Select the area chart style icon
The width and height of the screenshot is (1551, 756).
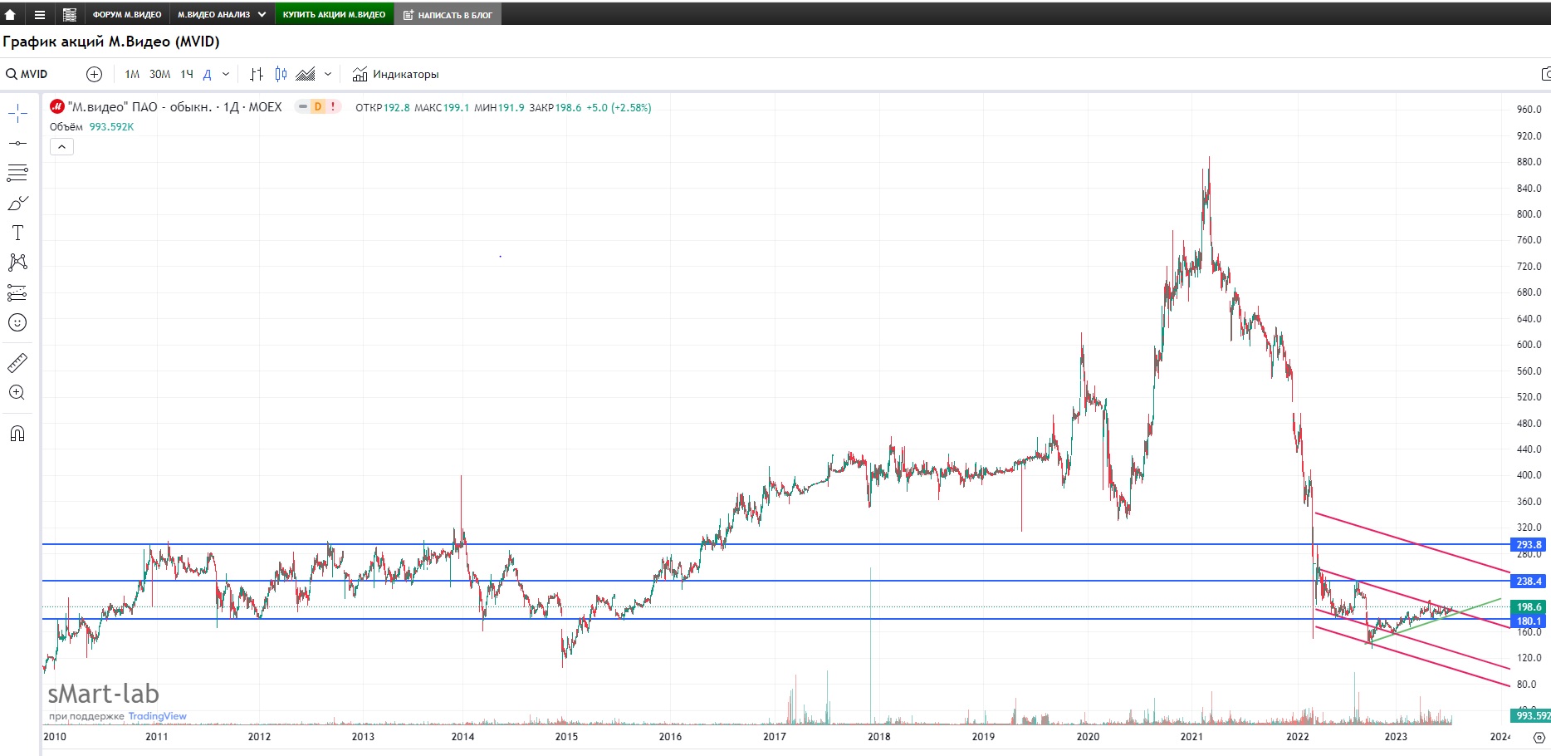[306, 74]
